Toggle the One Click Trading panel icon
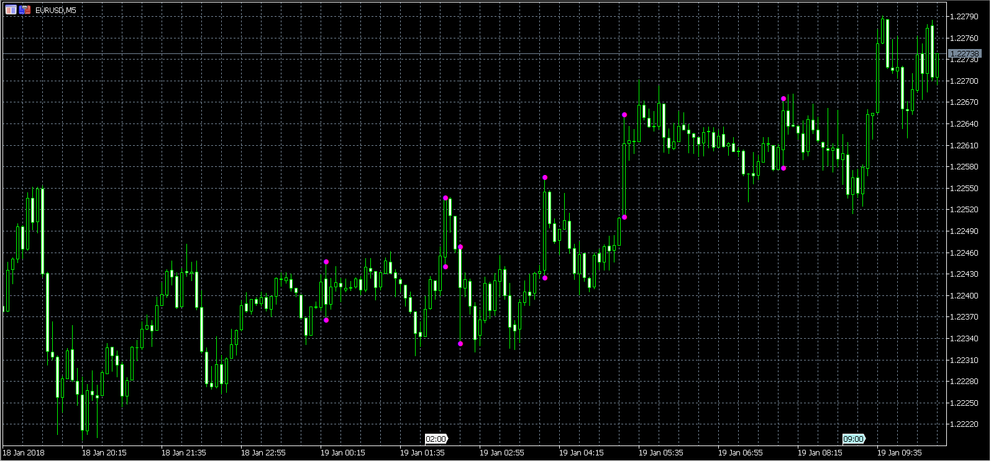The width and height of the screenshot is (991, 461). click(x=25, y=10)
